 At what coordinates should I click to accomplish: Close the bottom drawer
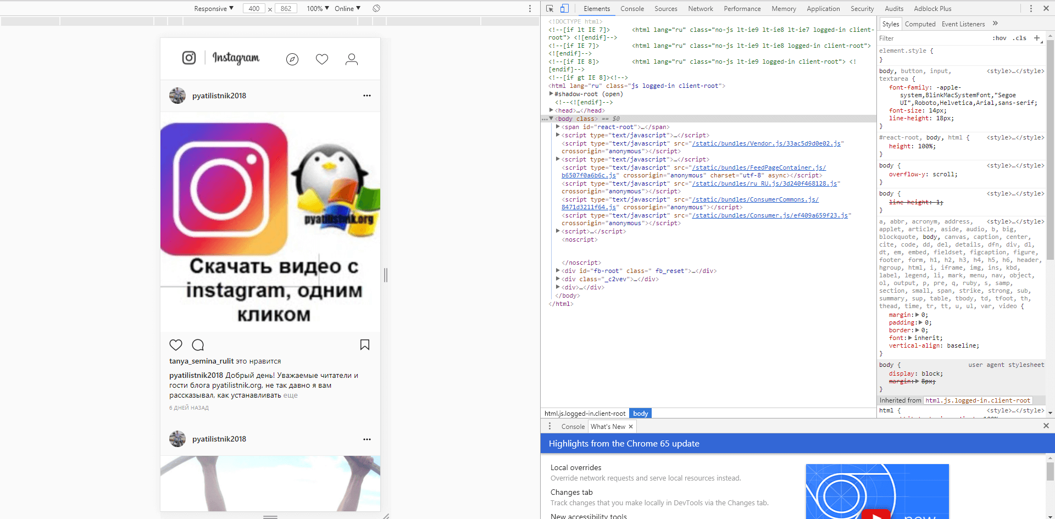click(1046, 426)
